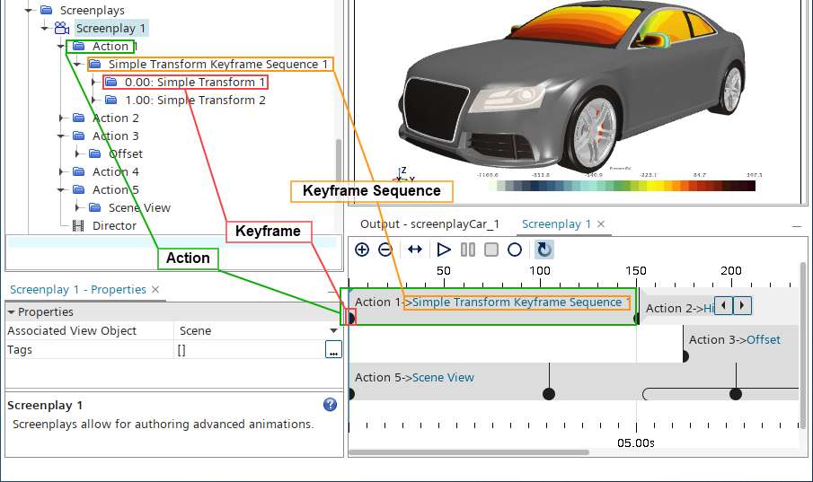Expand the Action 2 tree node
The height and width of the screenshot is (482, 813).
tap(61, 118)
